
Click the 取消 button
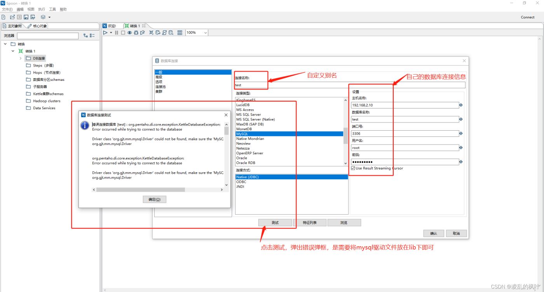coord(456,234)
